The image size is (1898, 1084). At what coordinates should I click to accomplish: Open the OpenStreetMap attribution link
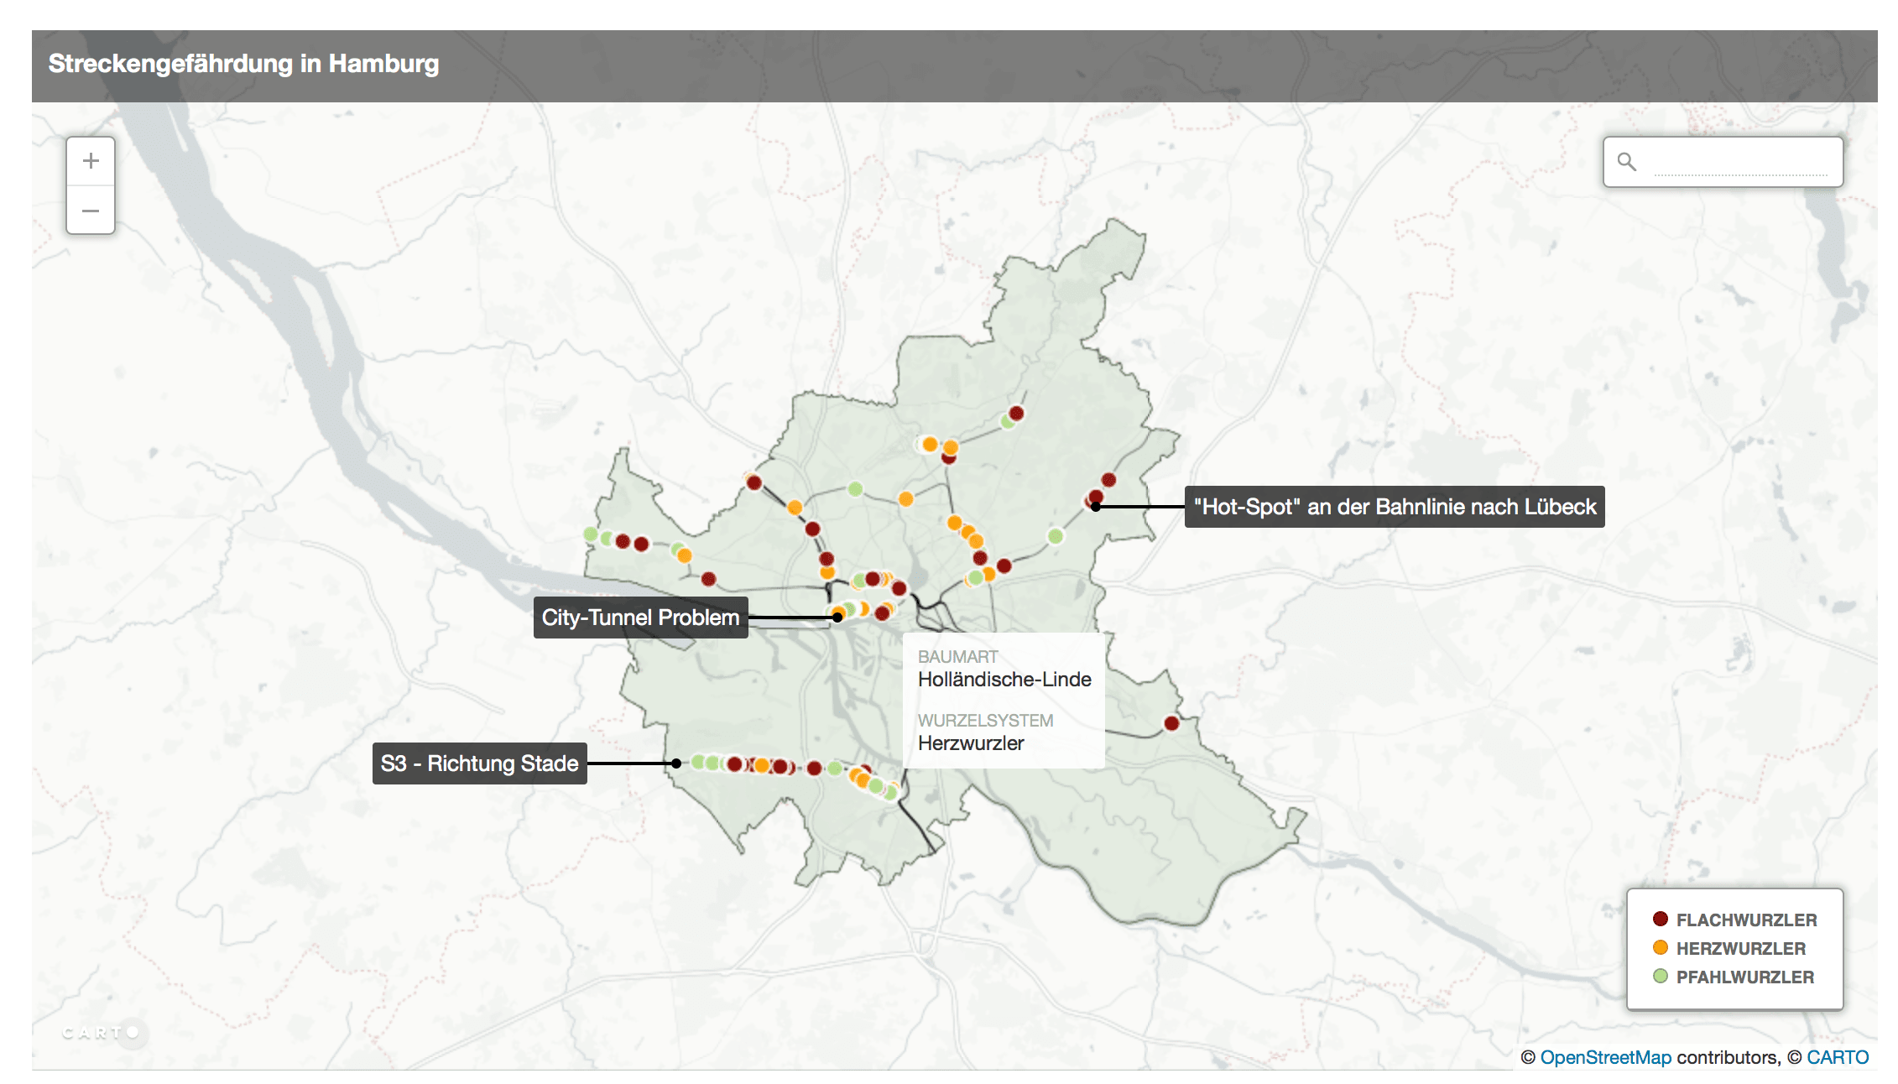tap(1605, 1057)
